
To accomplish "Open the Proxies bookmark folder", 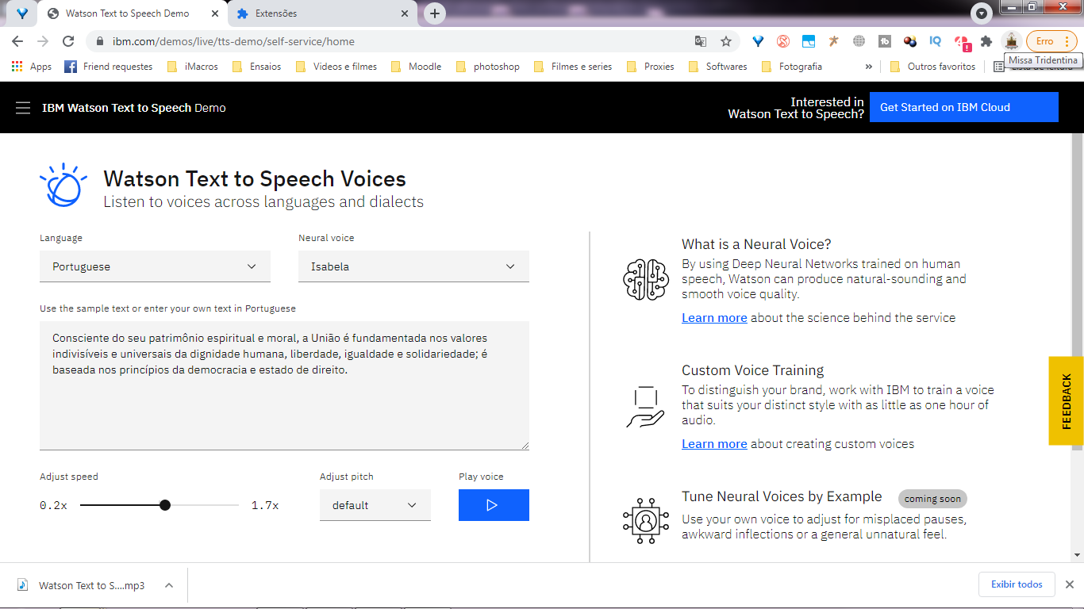I will [651, 67].
